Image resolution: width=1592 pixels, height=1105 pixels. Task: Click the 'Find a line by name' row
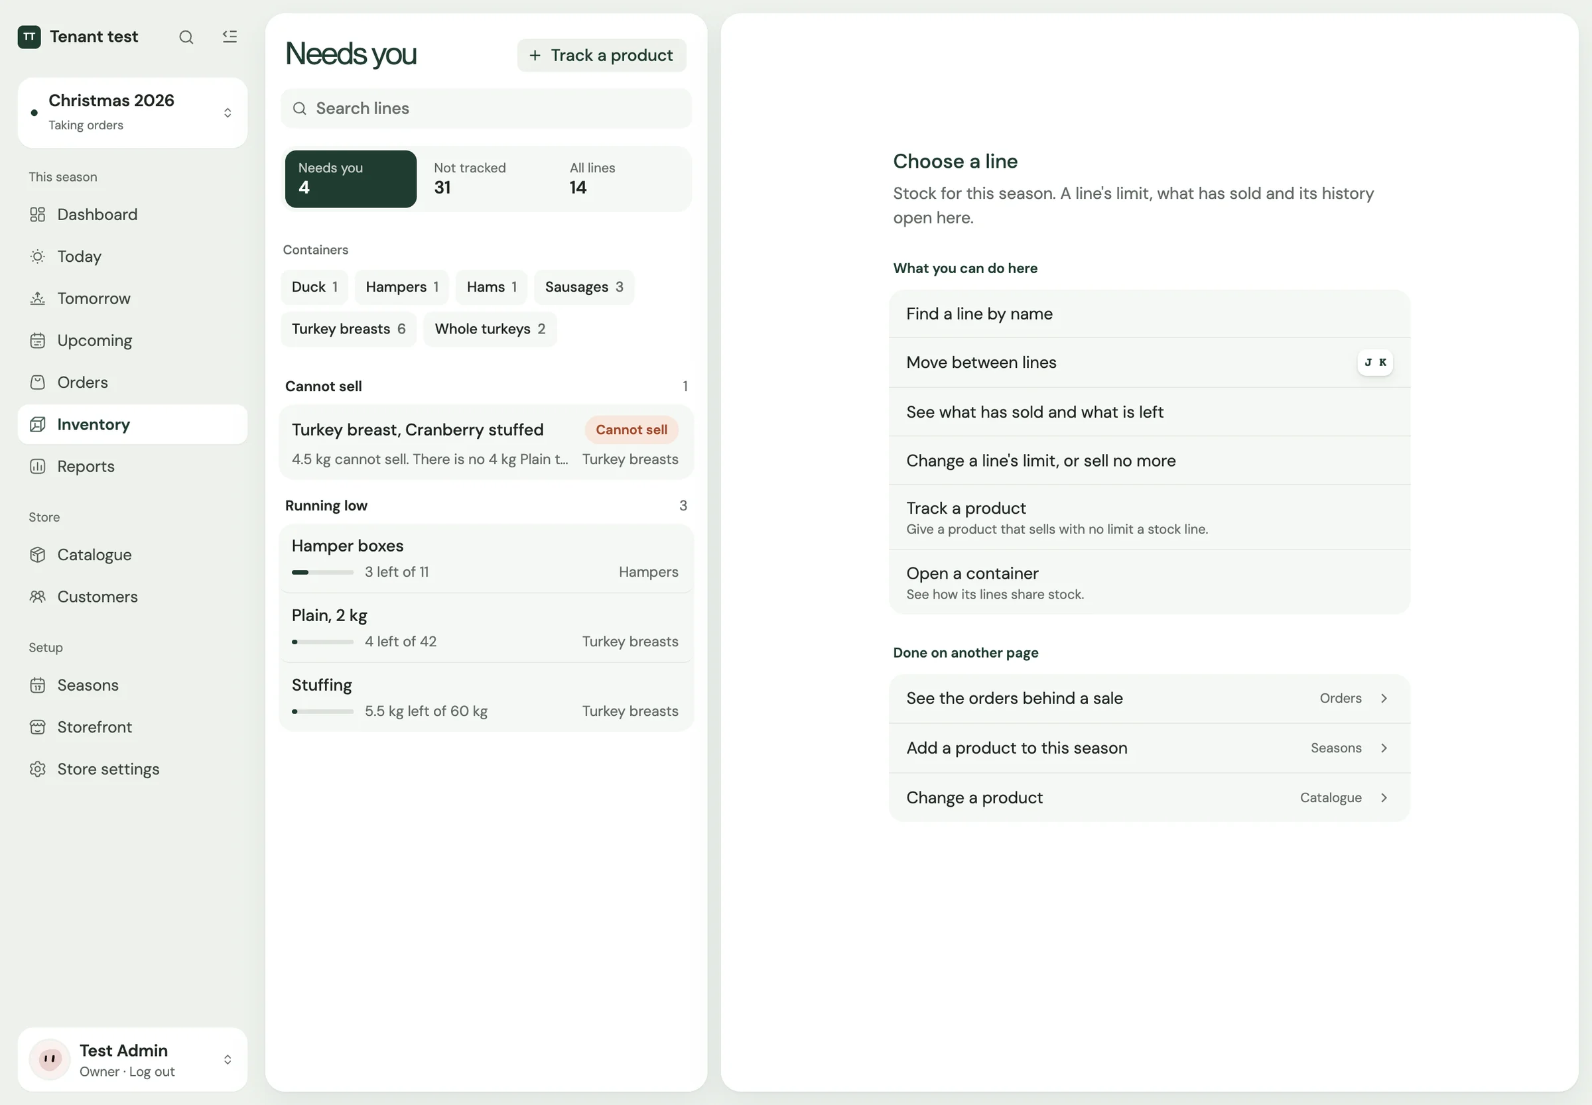[1150, 314]
